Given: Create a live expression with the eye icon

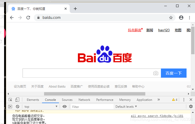Looking at the screenshot, I should point(64,106).
